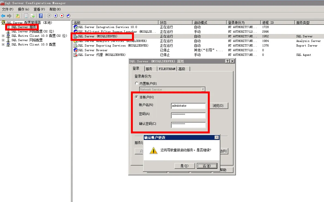
Task: Click the SQL Native Client 10.0 配置 tree icon
Action: click(x=8, y=44)
